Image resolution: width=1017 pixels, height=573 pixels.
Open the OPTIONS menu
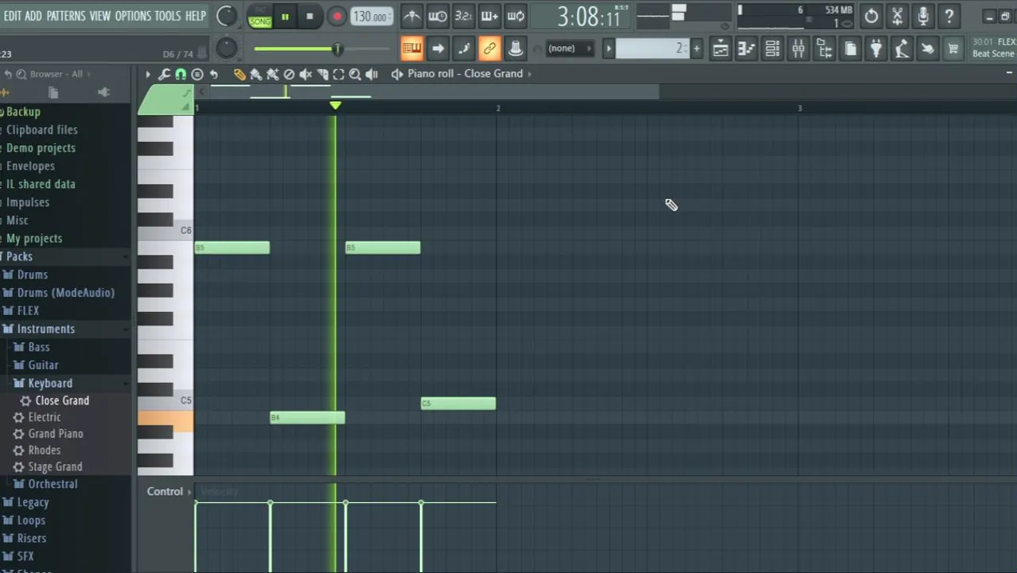133,16
